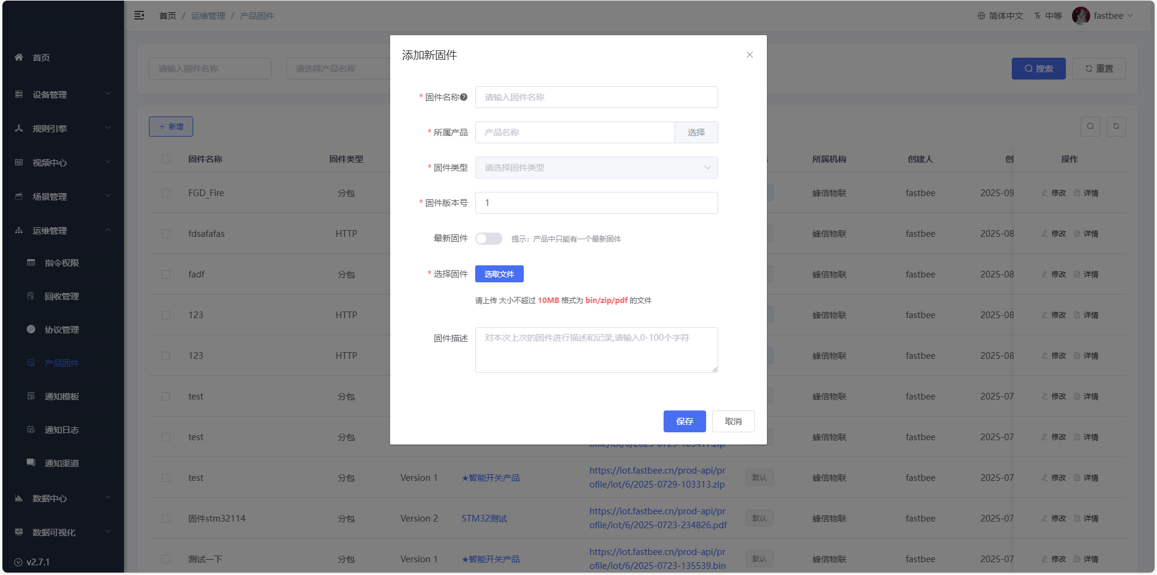The image size is (1157, 575).
Task: Click the 保存 button
Action: click(684, 421)
